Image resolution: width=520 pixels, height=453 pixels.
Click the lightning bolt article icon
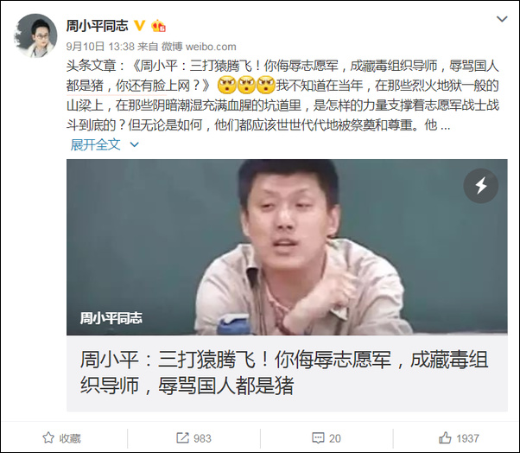481,186
